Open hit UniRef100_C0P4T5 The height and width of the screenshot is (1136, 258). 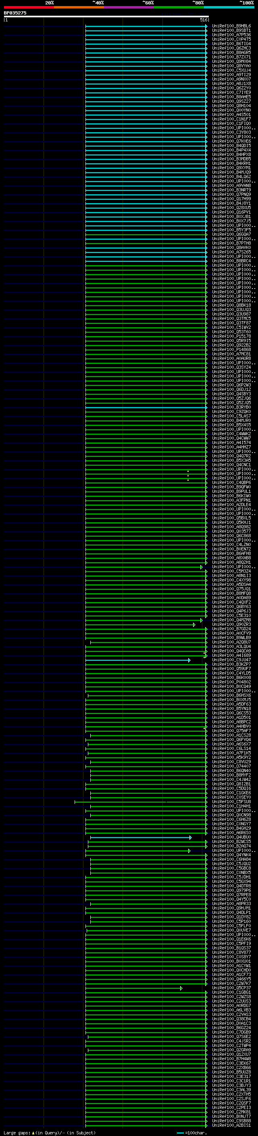(x=231, y=39)
